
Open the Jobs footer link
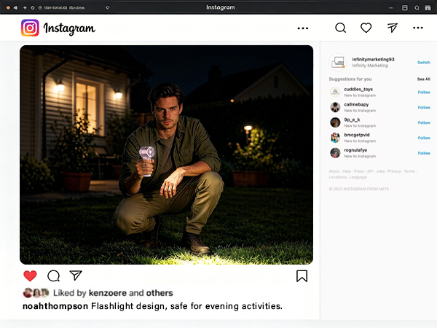(380, 171)
